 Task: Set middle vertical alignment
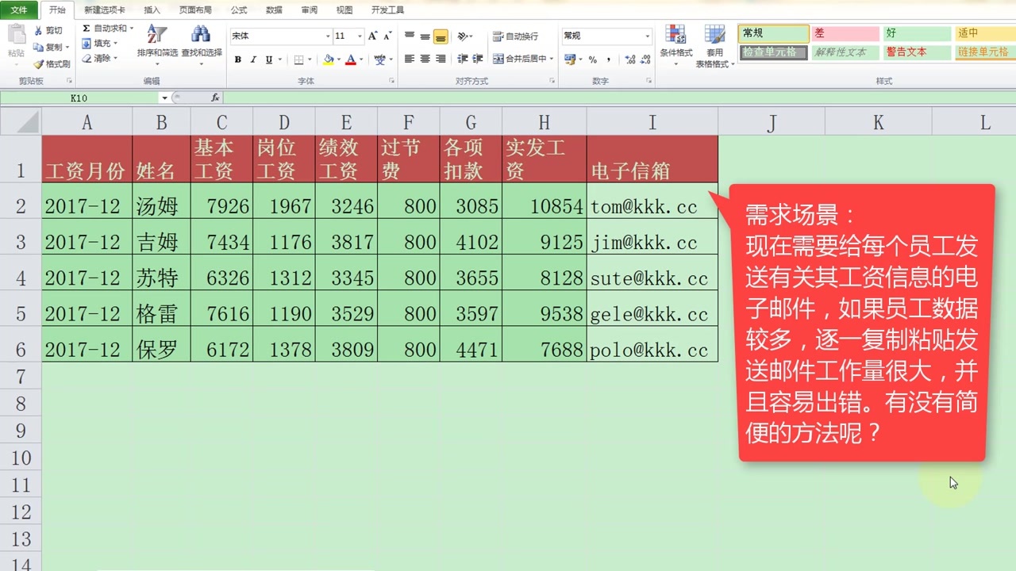[425, 36]
